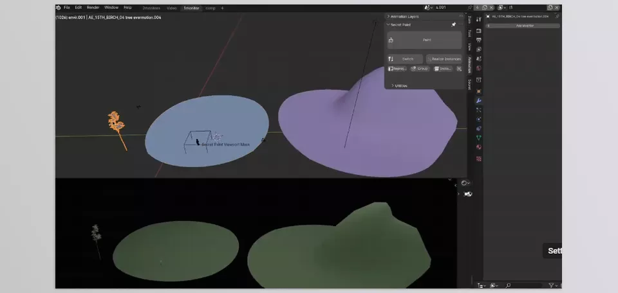
Task: Toggle the properties editor pin icon
Action: pos(557,17)
